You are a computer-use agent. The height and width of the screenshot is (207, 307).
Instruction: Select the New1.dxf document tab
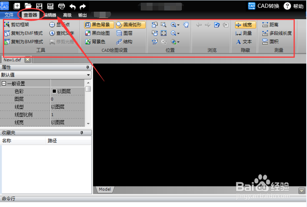[13, 60]
